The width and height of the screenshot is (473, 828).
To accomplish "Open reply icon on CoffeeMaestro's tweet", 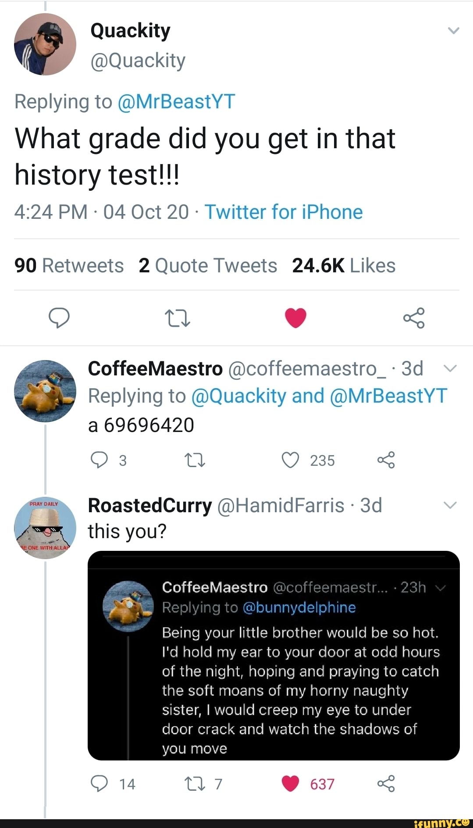I will (x=99, y=460).
